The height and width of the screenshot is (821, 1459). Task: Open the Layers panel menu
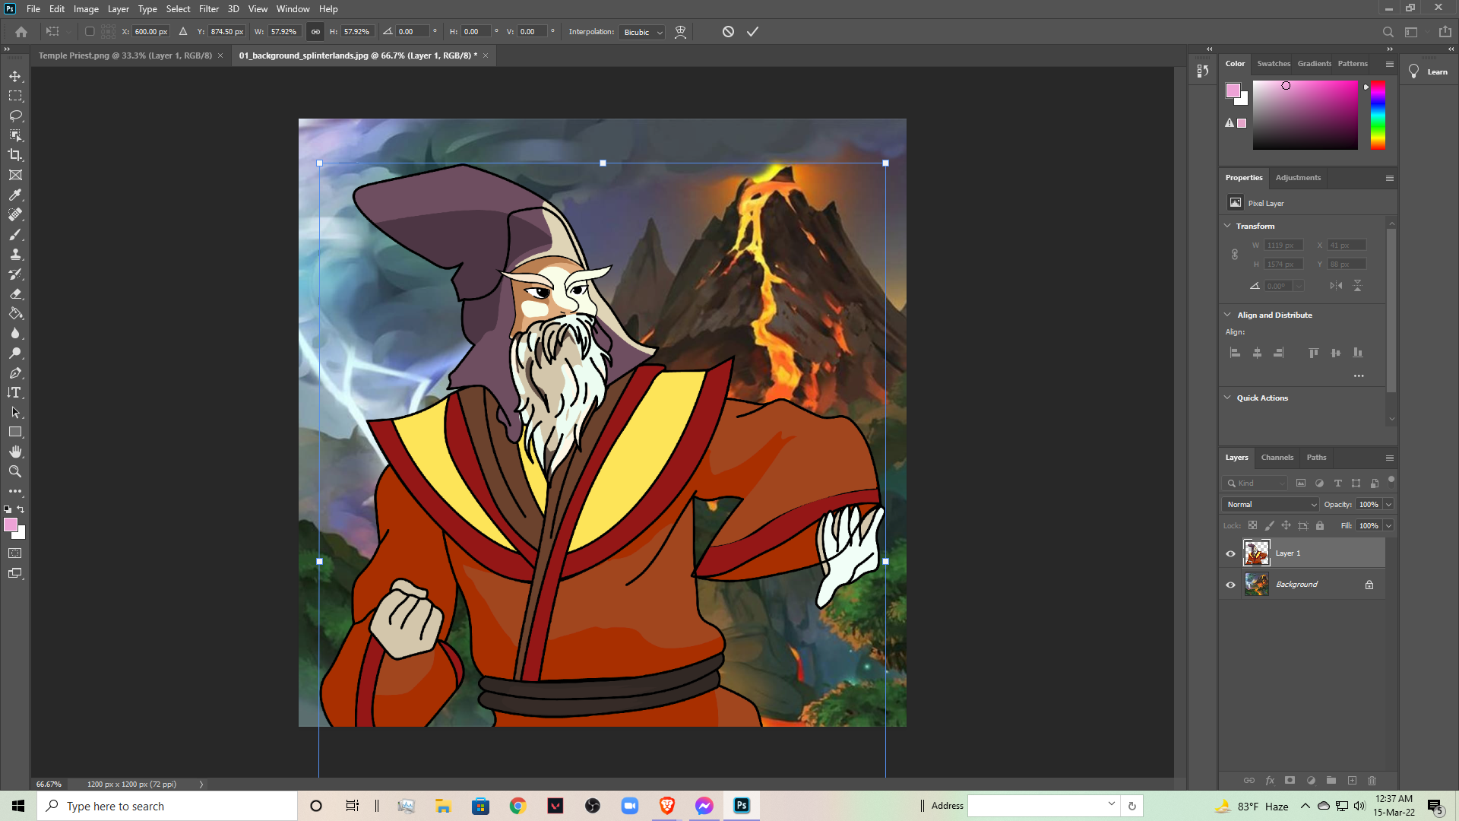(x=1390, y=458)
